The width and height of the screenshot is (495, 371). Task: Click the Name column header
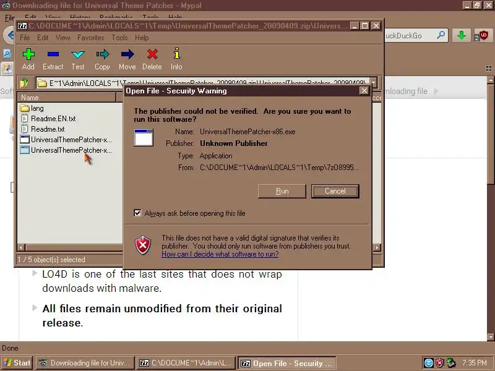click(x=67, y=98)
